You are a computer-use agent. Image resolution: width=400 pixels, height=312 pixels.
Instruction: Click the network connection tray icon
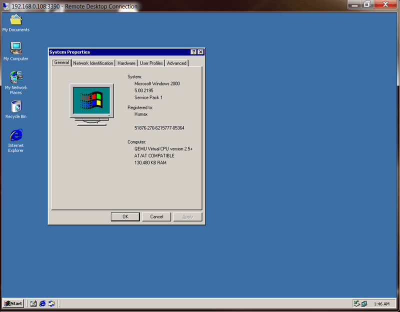pyautogui.click(x=364, y=303)
